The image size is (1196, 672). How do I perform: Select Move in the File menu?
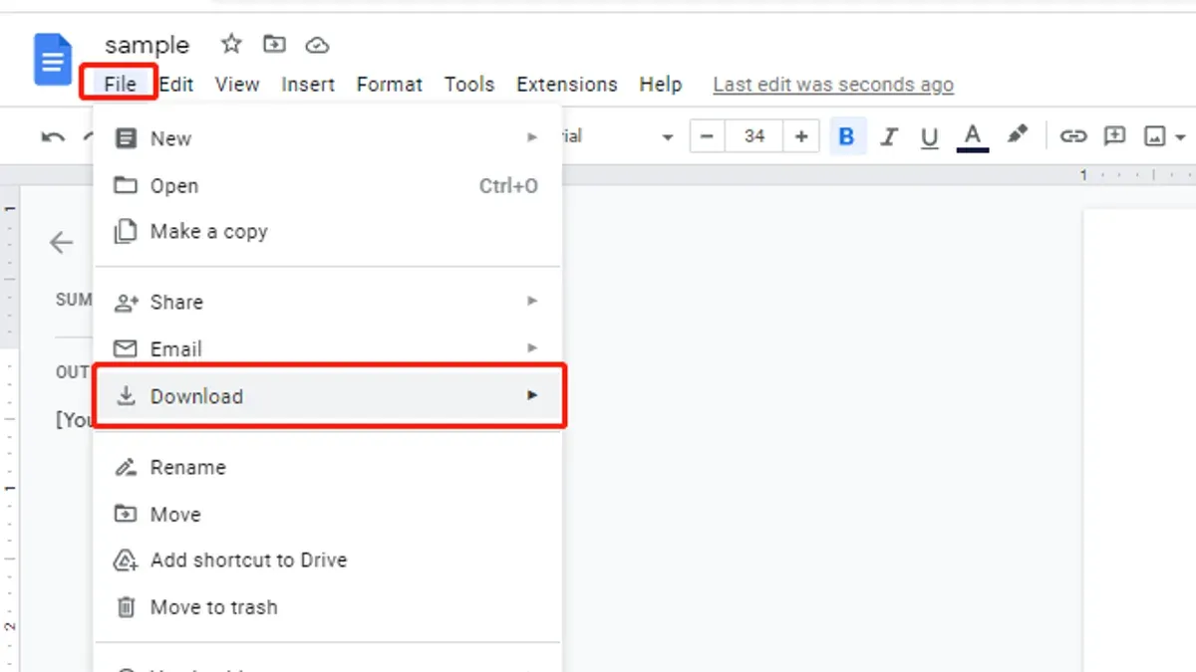(328, 514)
